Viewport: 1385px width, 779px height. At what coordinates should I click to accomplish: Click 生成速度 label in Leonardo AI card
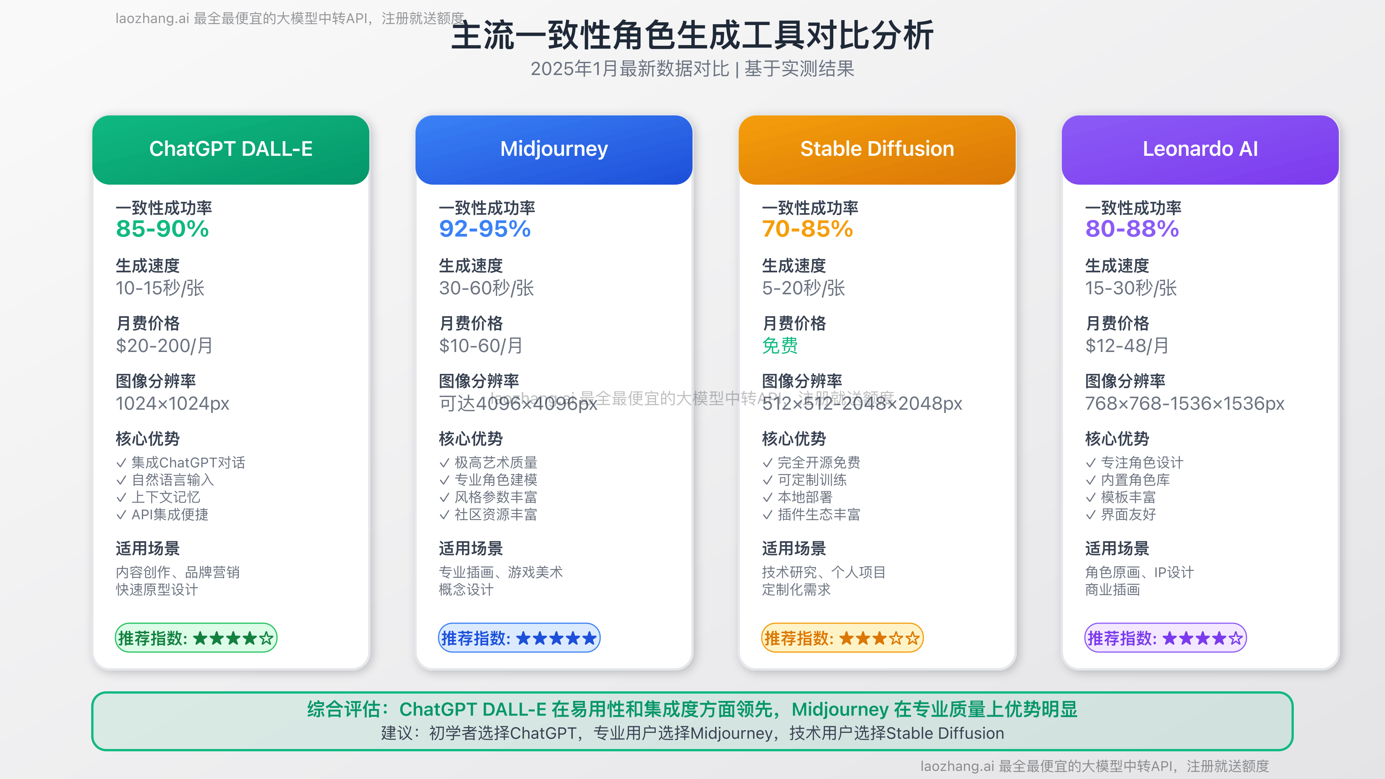click(1117, 265)
